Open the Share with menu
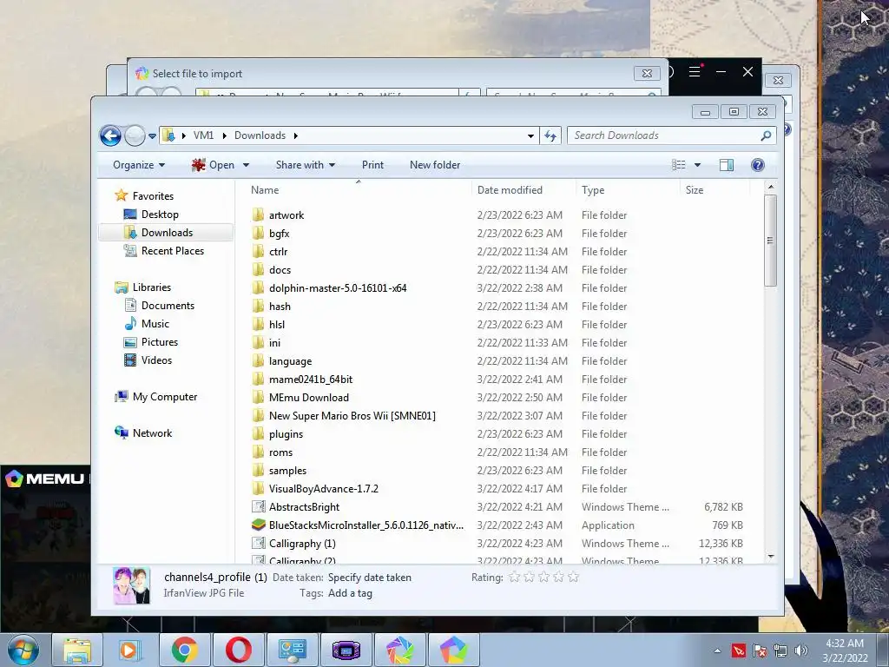 (305, 165)
